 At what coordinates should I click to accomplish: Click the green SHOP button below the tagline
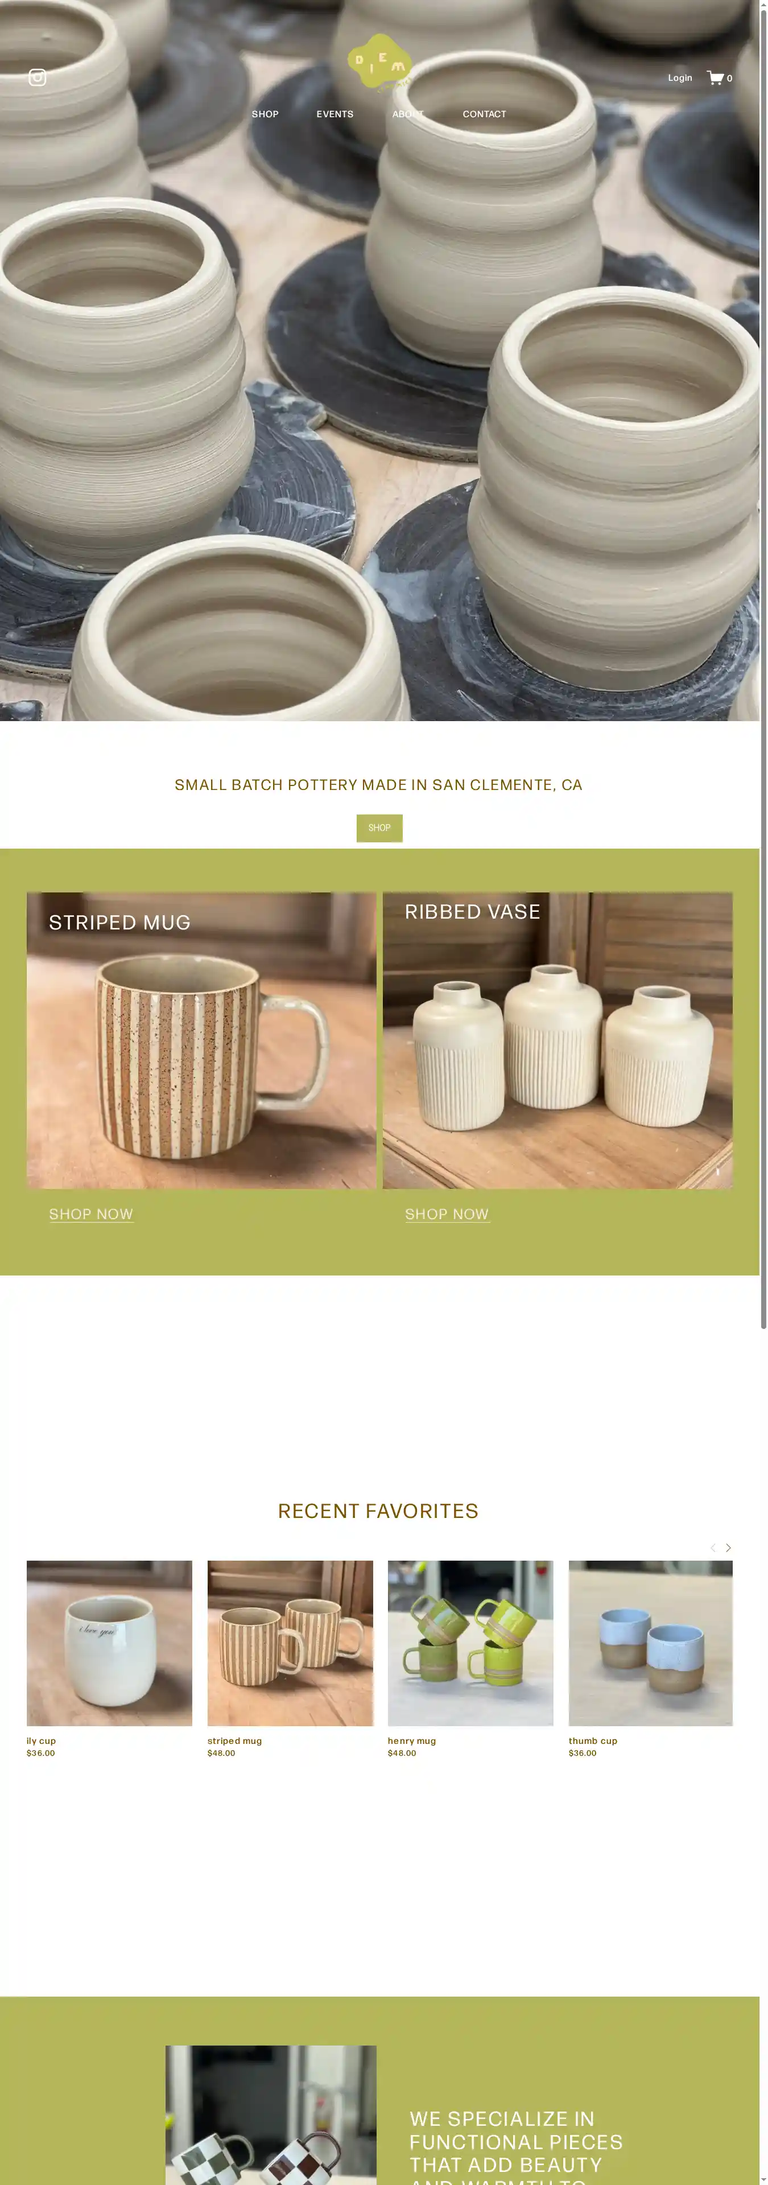(379, 828)
